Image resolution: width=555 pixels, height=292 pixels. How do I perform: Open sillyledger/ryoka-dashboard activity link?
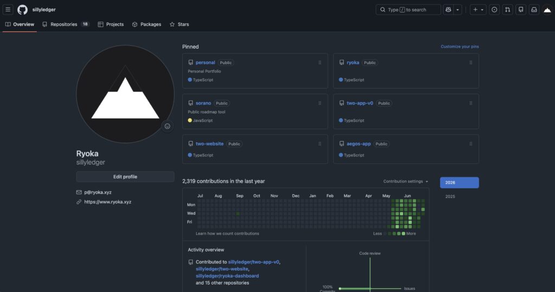tap(227, 276)
